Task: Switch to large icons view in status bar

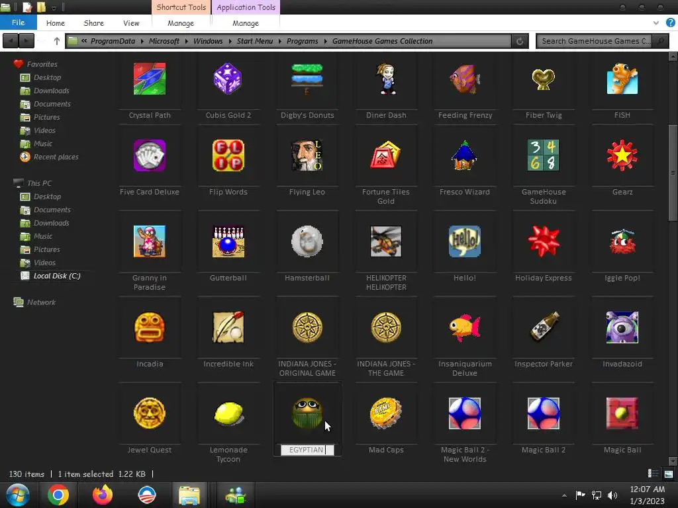Action: point(669,474)
